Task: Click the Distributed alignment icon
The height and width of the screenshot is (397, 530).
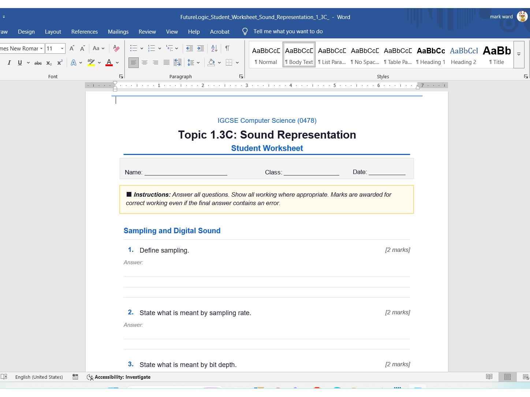Action: pos(178,63)
